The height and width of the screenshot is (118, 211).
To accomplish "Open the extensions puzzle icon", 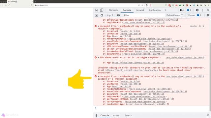I will click(x=197, y=5).
